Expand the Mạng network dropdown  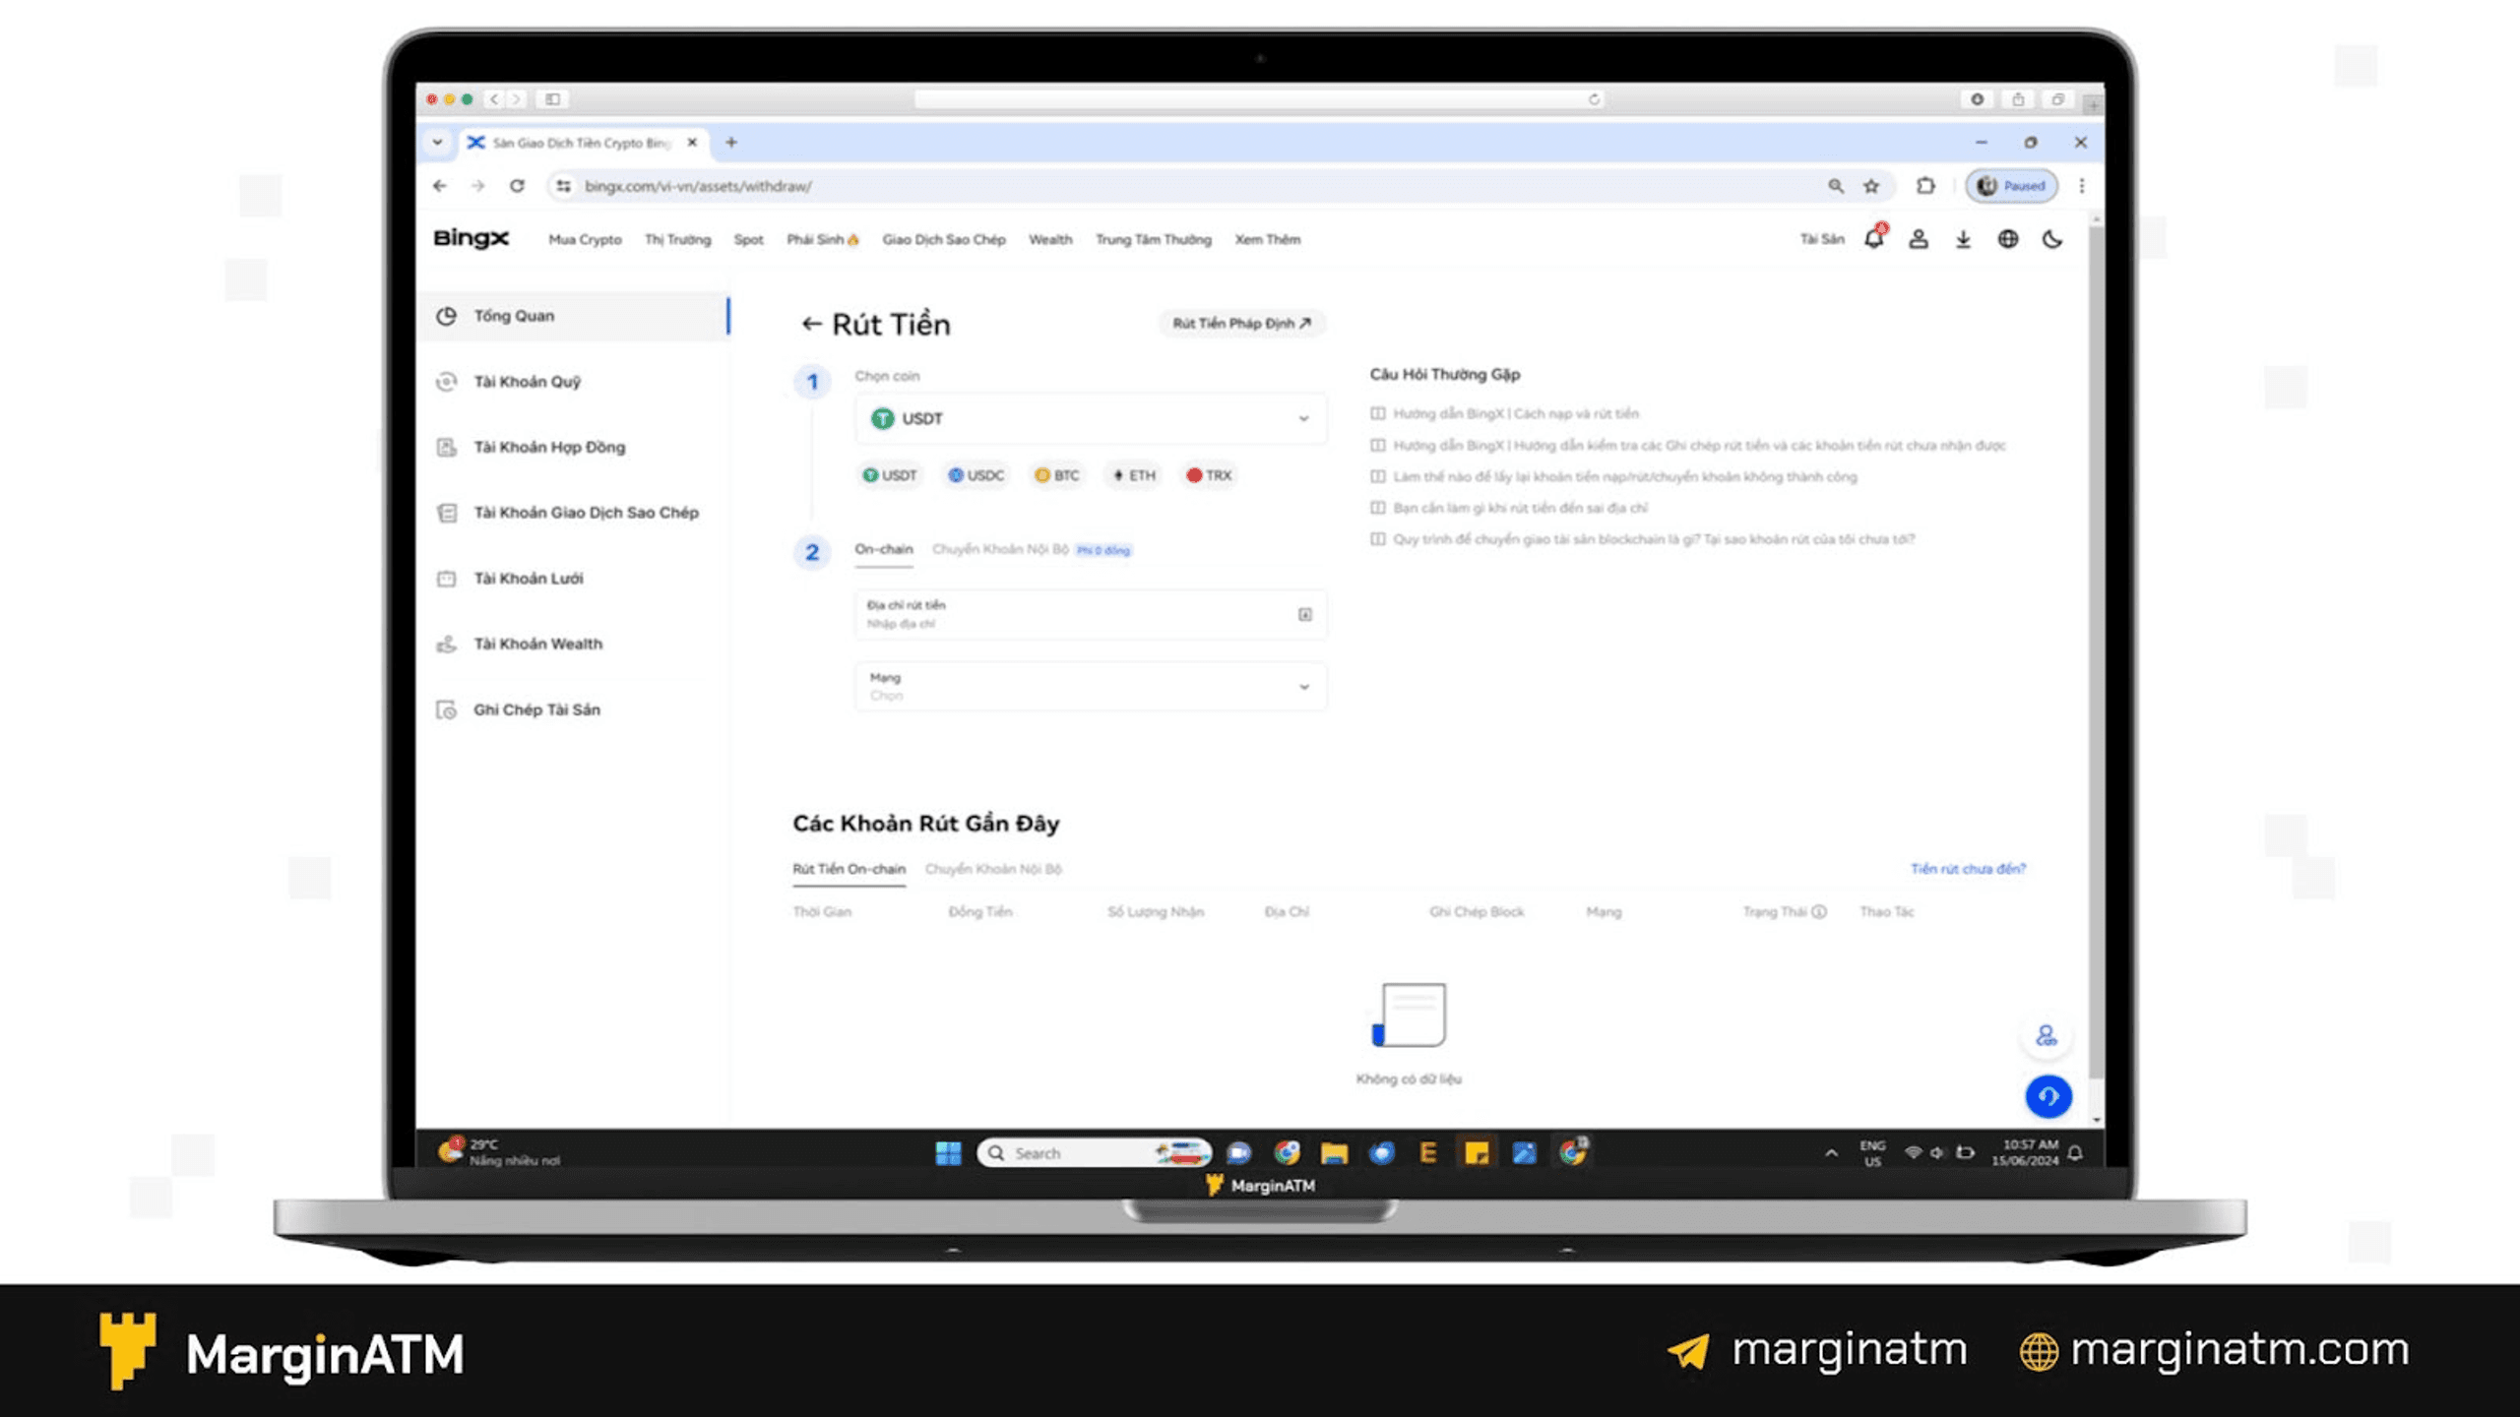point(1091,686)
